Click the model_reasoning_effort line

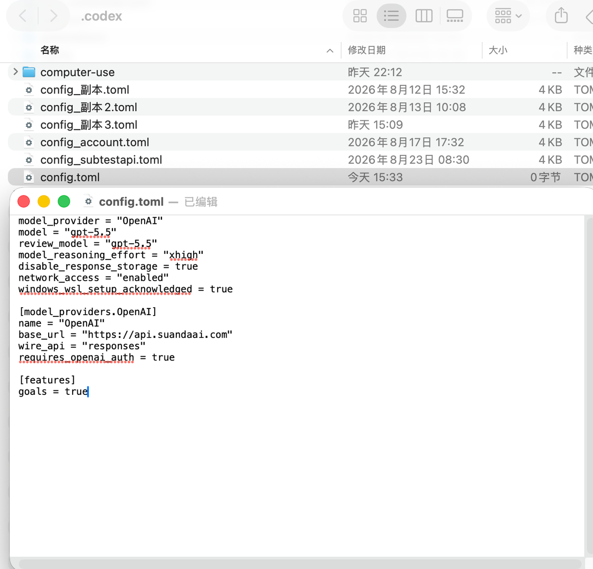coord(111,255)
